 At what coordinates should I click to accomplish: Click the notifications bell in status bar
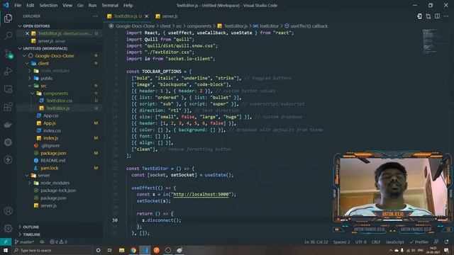446,242
